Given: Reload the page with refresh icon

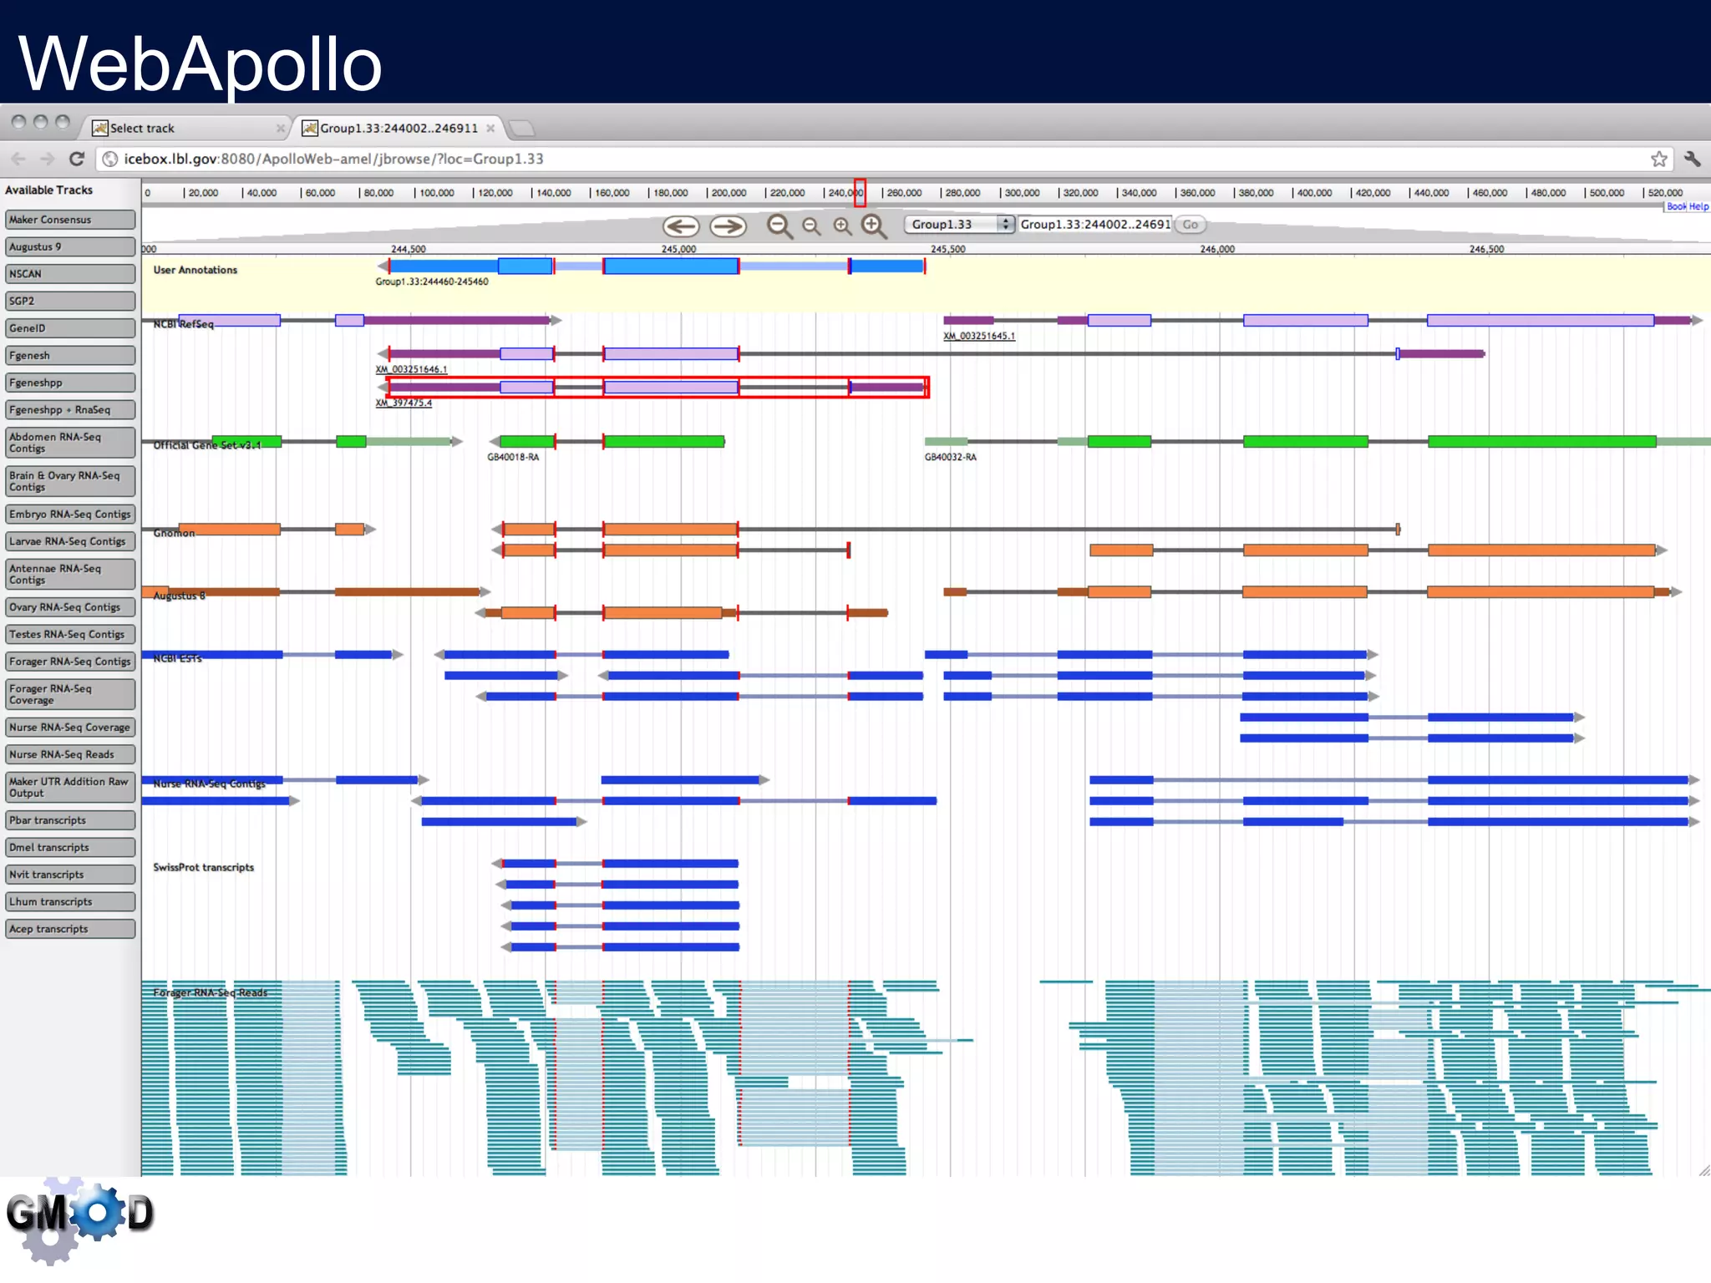Looking at the screenshot, I should (77, 159).
